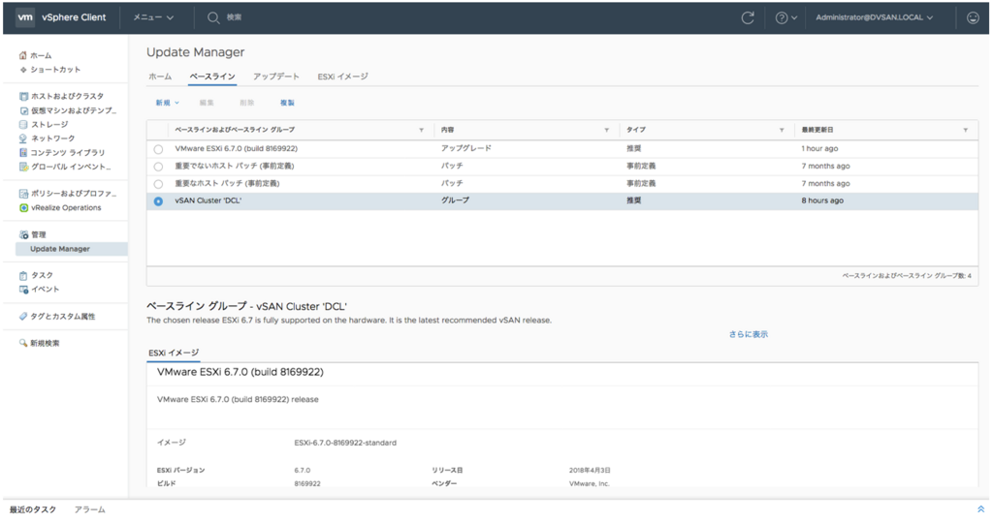Click the タスク clipboard icon

[23, 275]
